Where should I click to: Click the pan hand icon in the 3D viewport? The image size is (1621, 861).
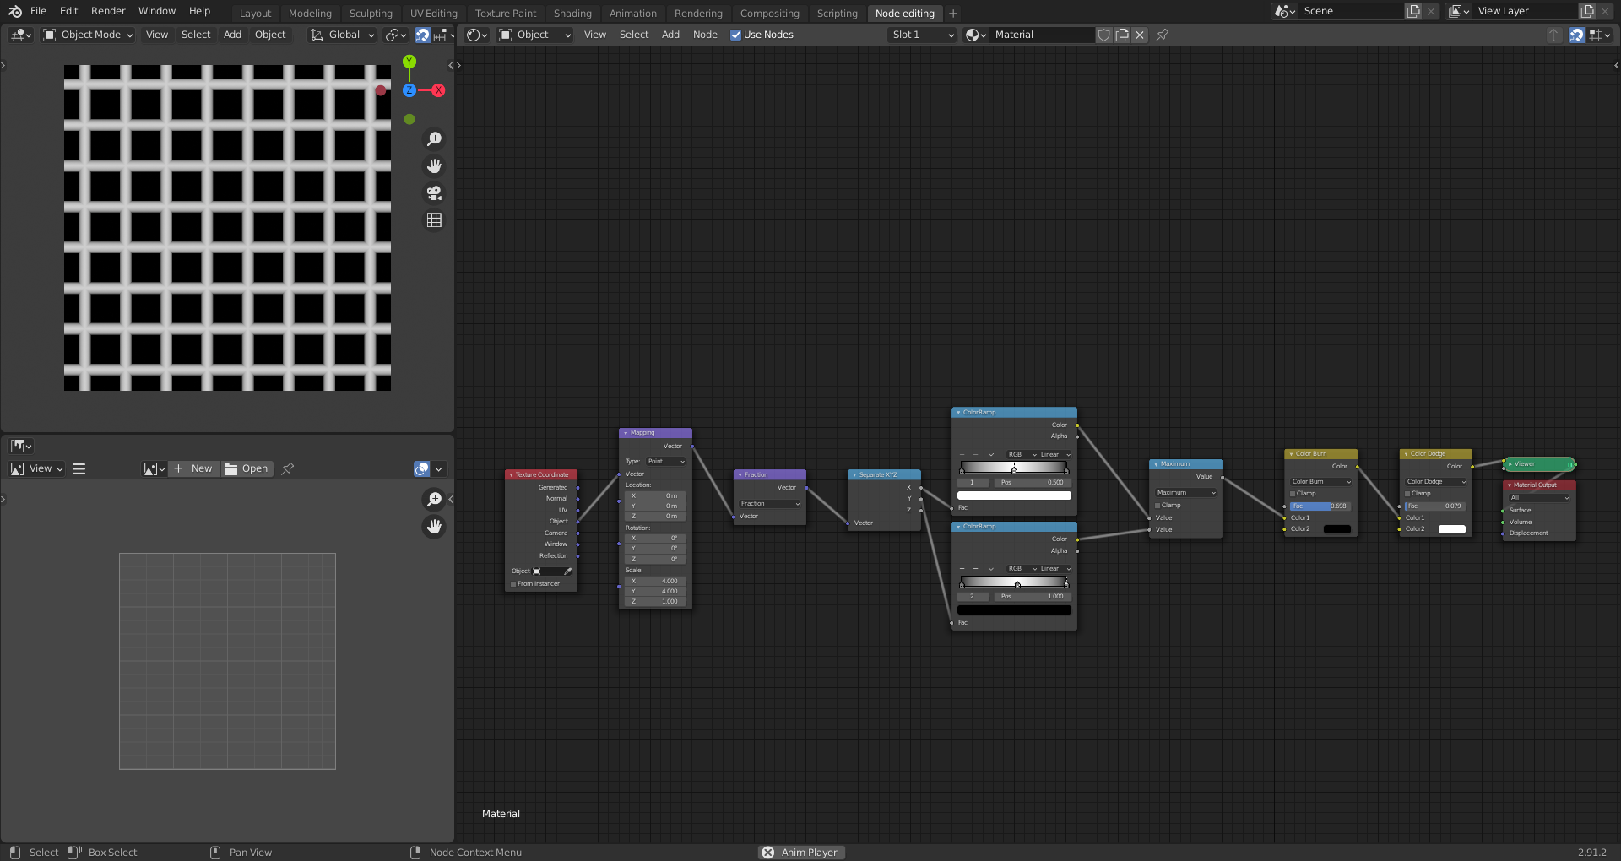[434, 166]
